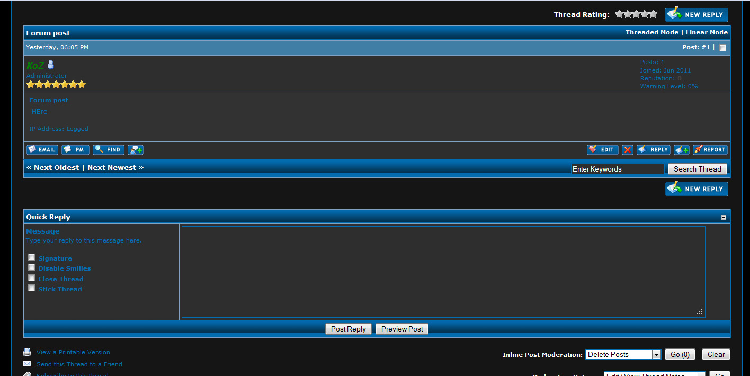The height and width of the screenshot is (376, 750).
Task: Select post #1 inline moderation checkbox
Action: [722, 48]
